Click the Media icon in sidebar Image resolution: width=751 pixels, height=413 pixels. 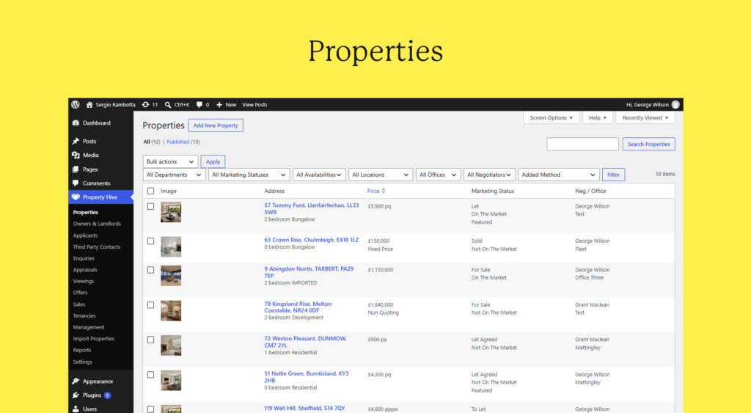tap(76, 156)
